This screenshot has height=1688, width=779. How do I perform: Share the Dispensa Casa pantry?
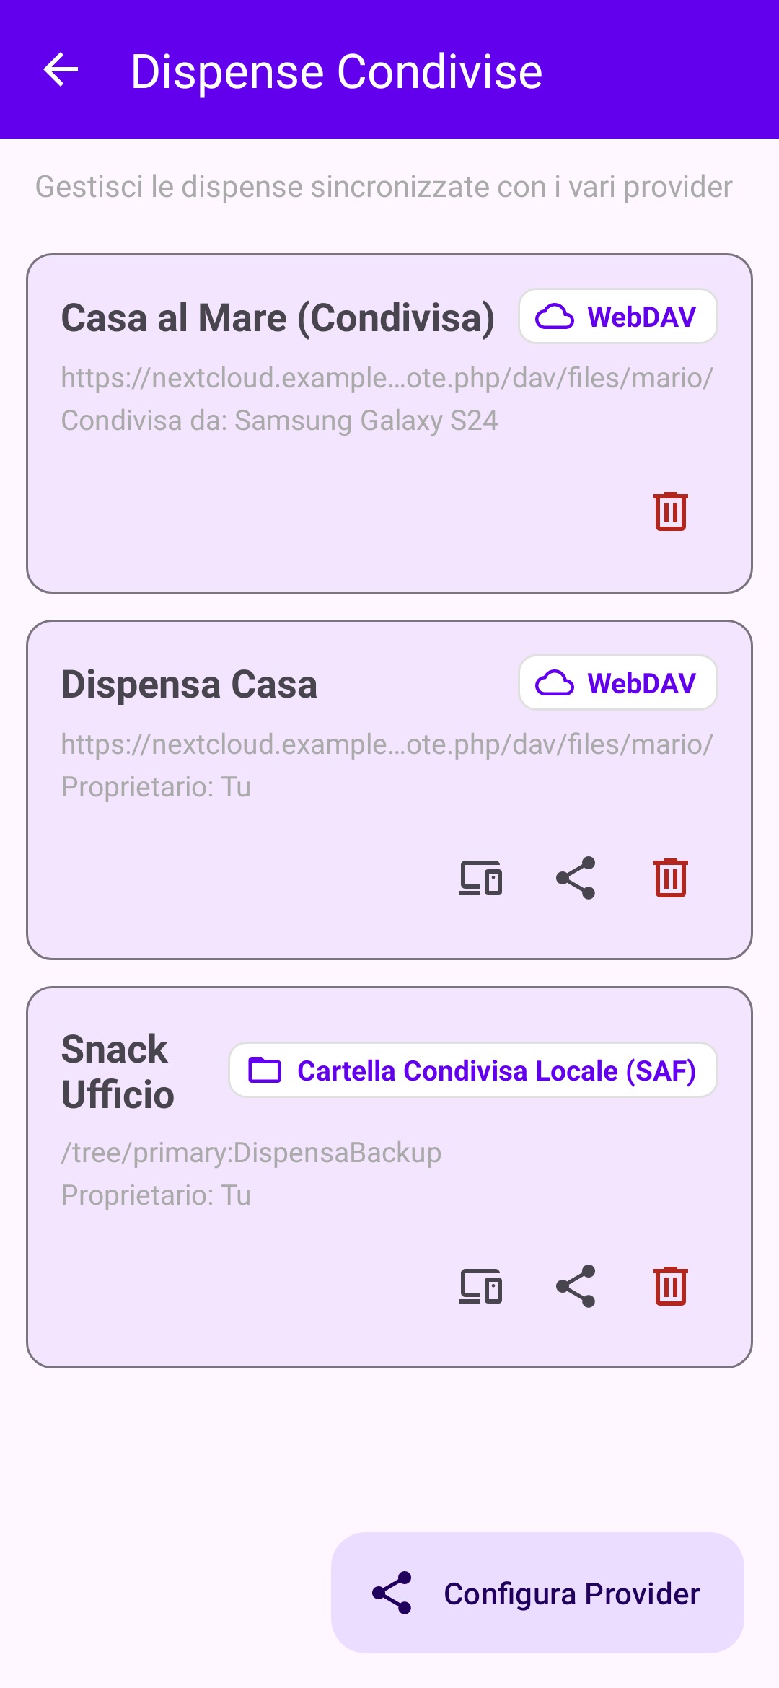[576, 878]
